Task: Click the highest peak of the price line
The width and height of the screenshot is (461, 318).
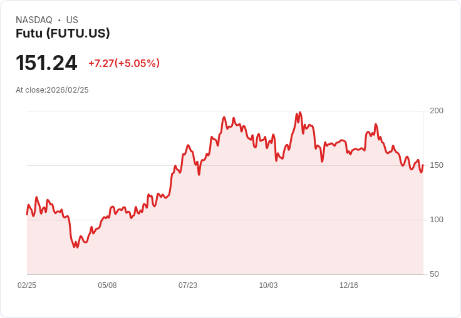Action: point(301,113)
